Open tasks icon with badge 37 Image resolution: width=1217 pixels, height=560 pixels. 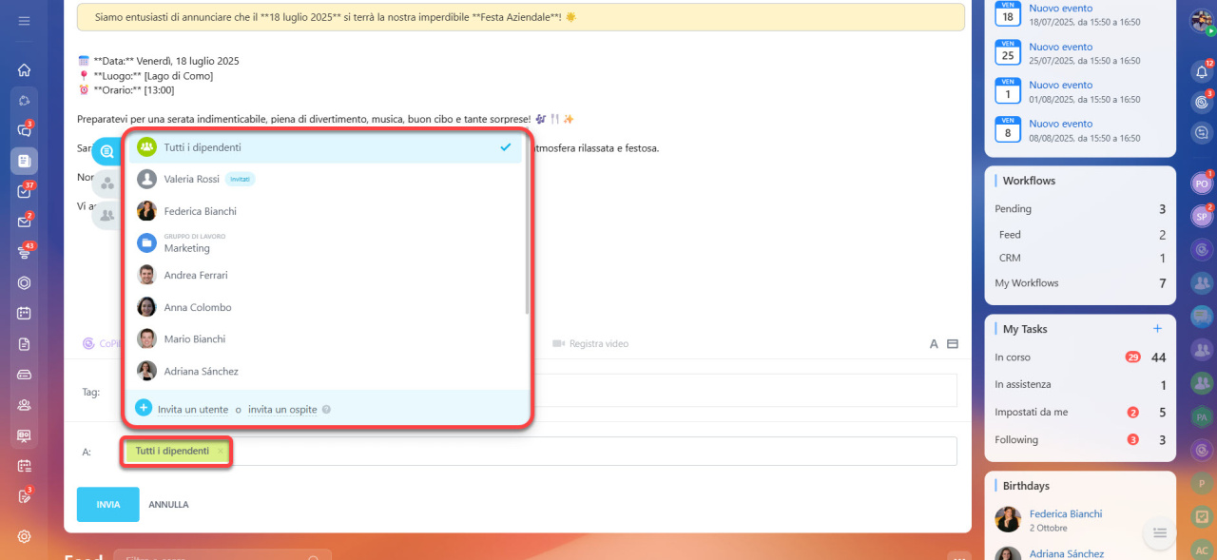24,190
